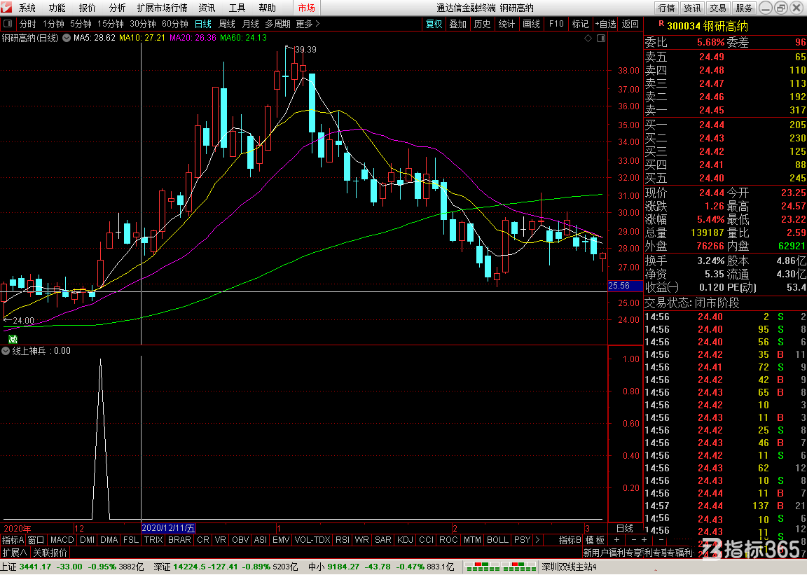Click the rightmost plus icon in the indicator bar
Image resolution: width=807 pixels, height=575 pixels.
click(644, 539)
